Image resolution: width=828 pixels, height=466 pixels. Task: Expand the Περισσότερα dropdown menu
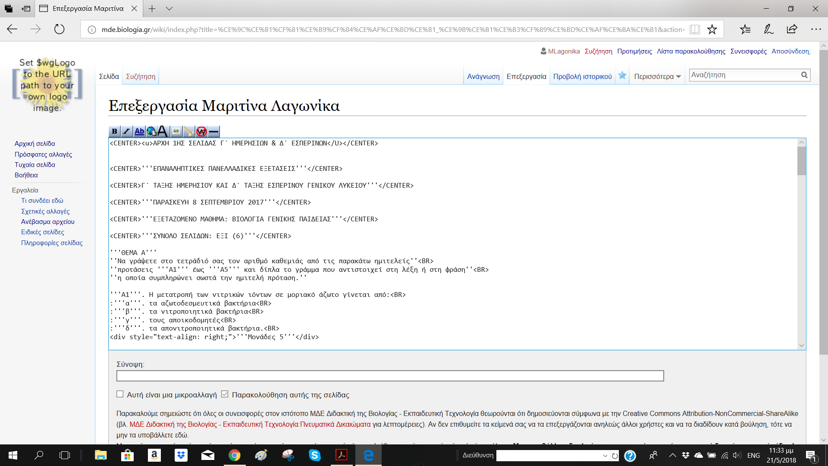coord(657,76)
